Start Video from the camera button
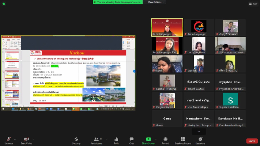Image resolution: width=260 pixels, height=146 pixels. pyautogui.click(x=26, y=139)
